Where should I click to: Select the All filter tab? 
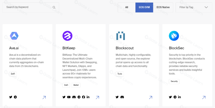pyautogui.click(x=127, y=7)
